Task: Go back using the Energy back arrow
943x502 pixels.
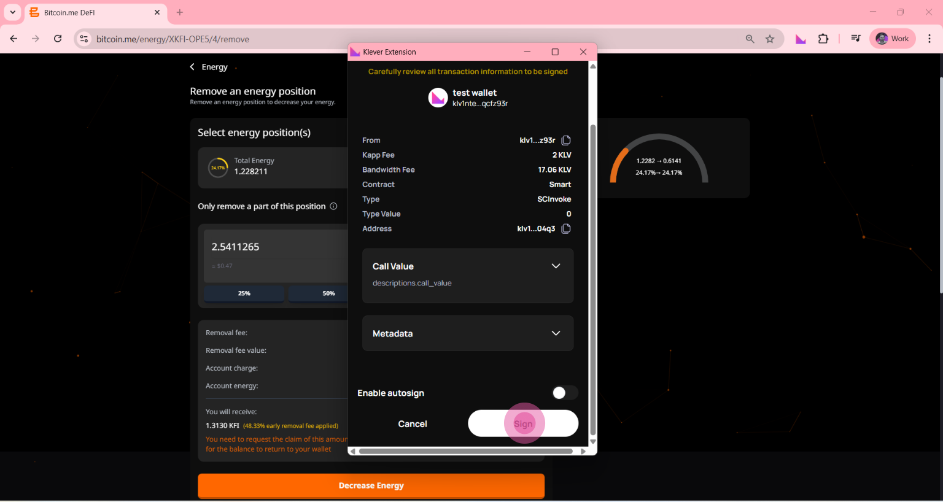Action: click(x=192, y=67)
